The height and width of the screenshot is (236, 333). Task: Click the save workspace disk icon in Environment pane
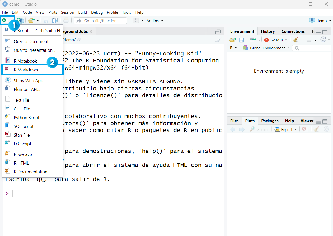point(241,40)
